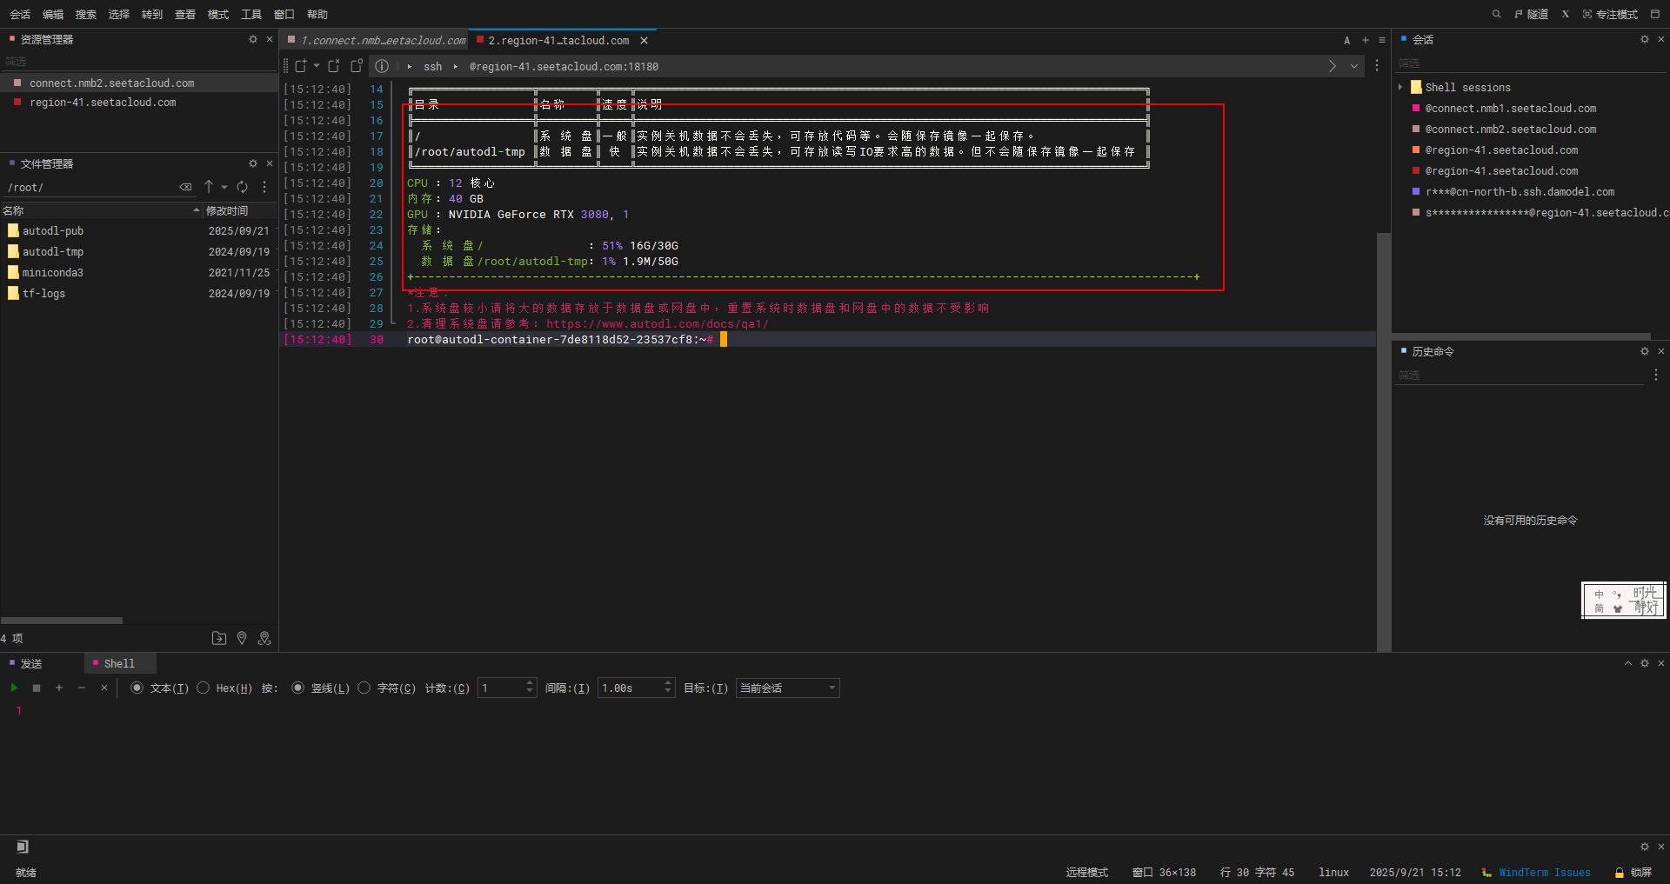
Task: Click the run command arrow in address bar
Action: [x=1333, y=66]
